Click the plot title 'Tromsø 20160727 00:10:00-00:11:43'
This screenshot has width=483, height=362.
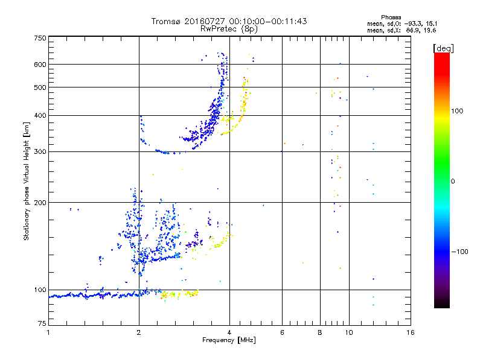[x=229, y=21]
